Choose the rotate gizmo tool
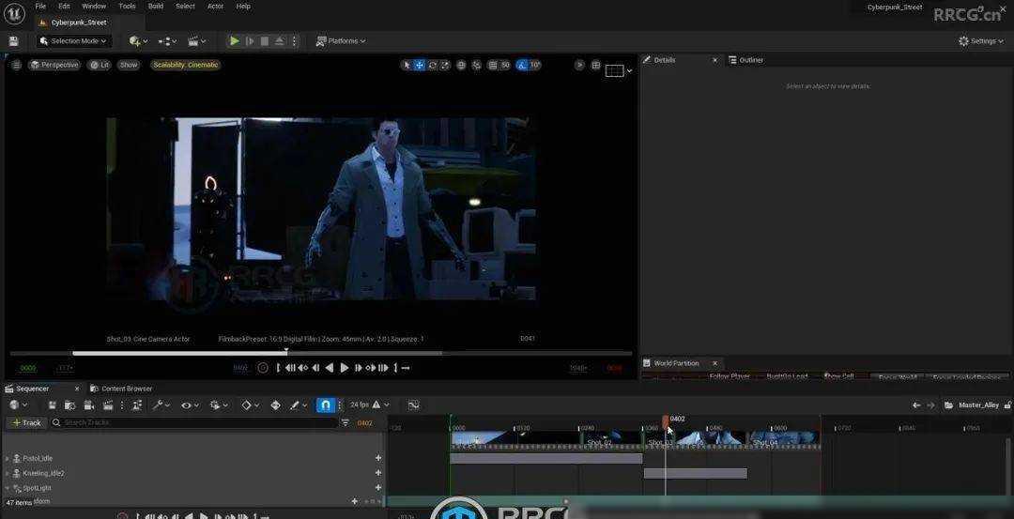Viewport: 1014px width, 519px height. [x=432, y=66]
